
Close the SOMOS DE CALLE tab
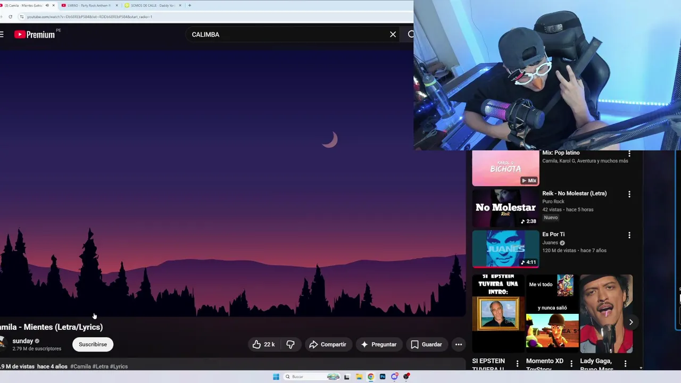click(x=180, y=5)
